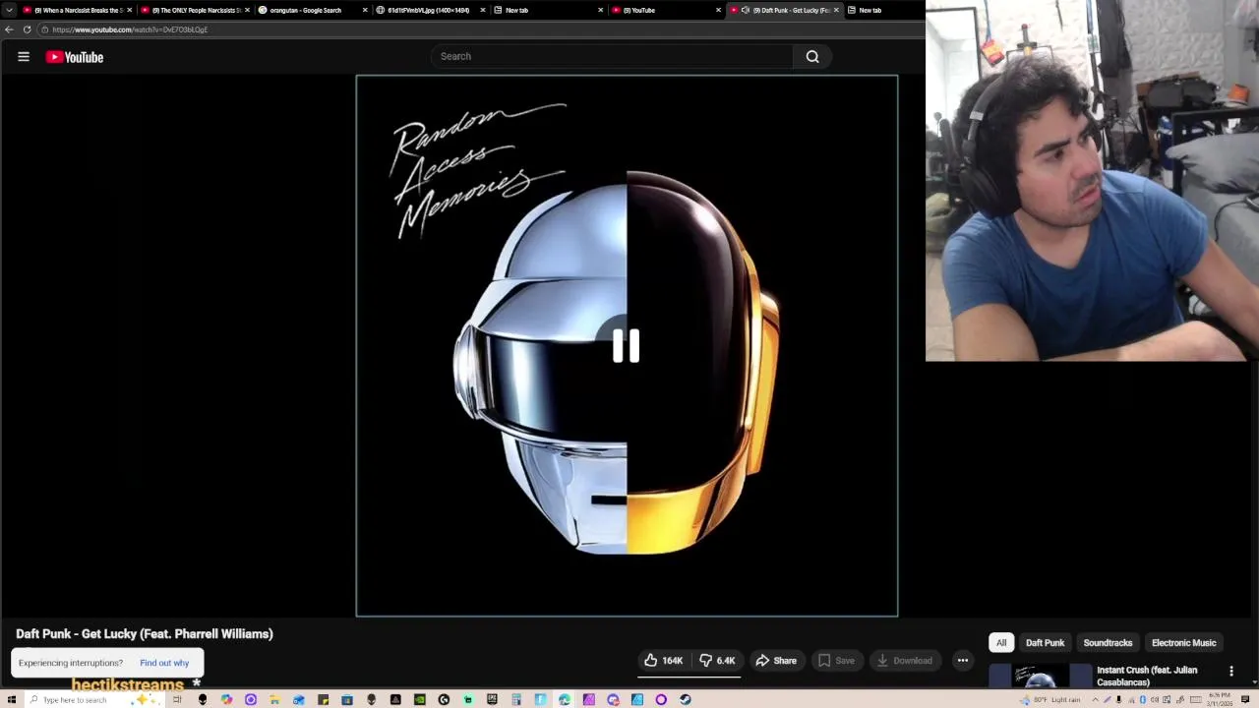Dislike the video with 6.4K dislikes
This screenshot has width=1259, height=708.
click(717, 661)
